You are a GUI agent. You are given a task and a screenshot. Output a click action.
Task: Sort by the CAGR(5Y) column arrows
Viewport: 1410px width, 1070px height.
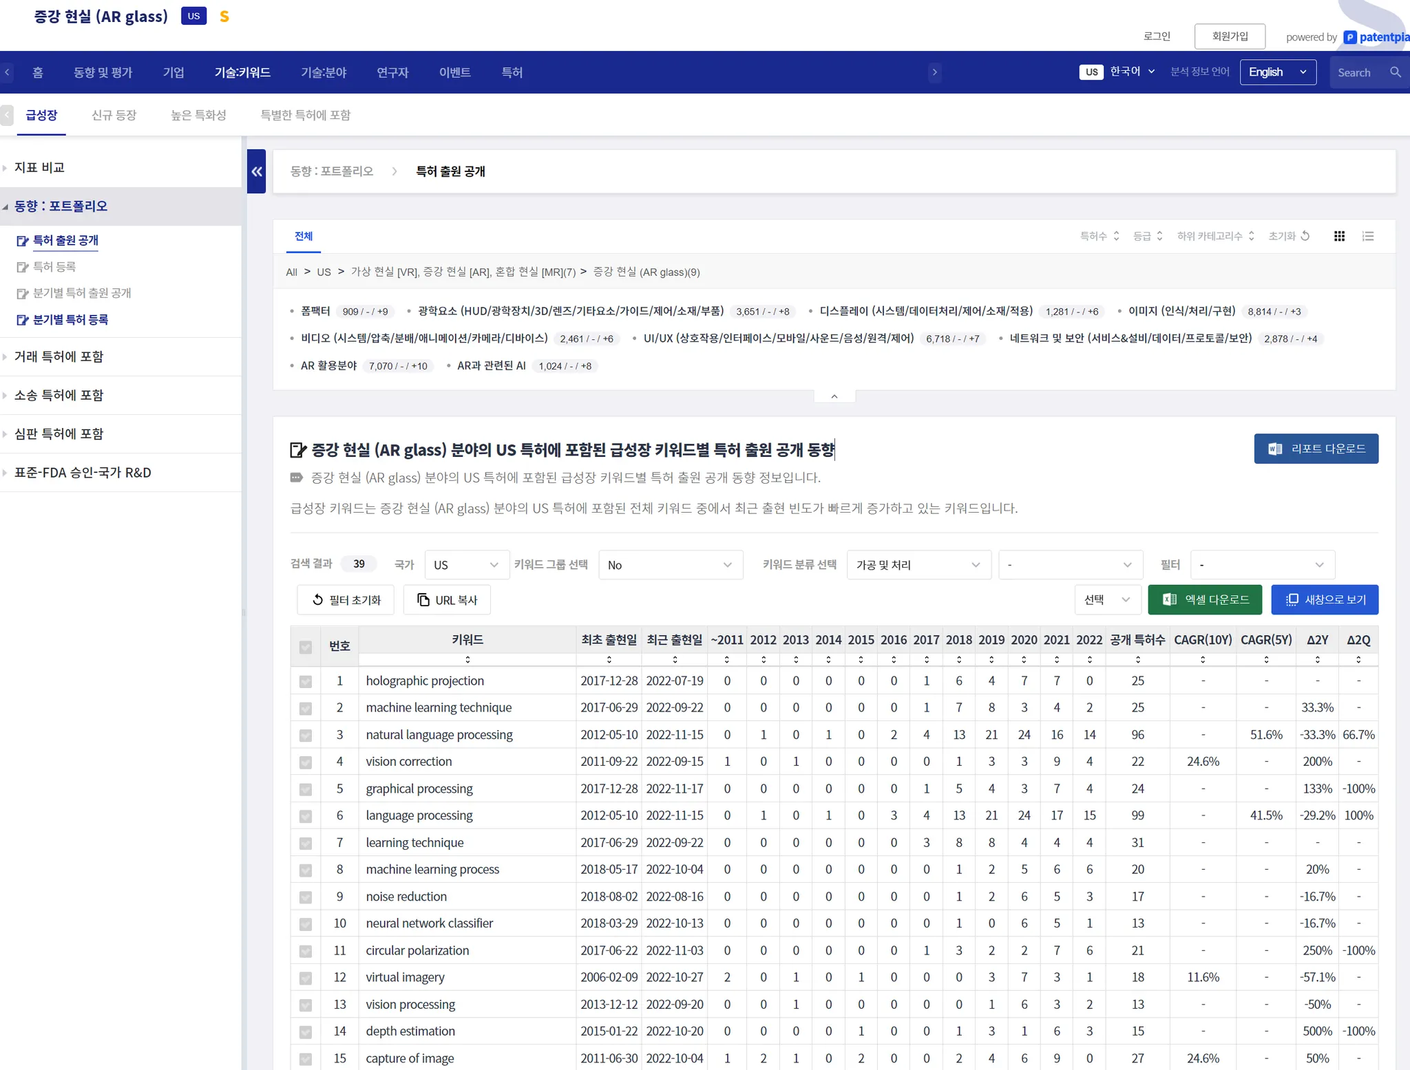(1265, 659)
